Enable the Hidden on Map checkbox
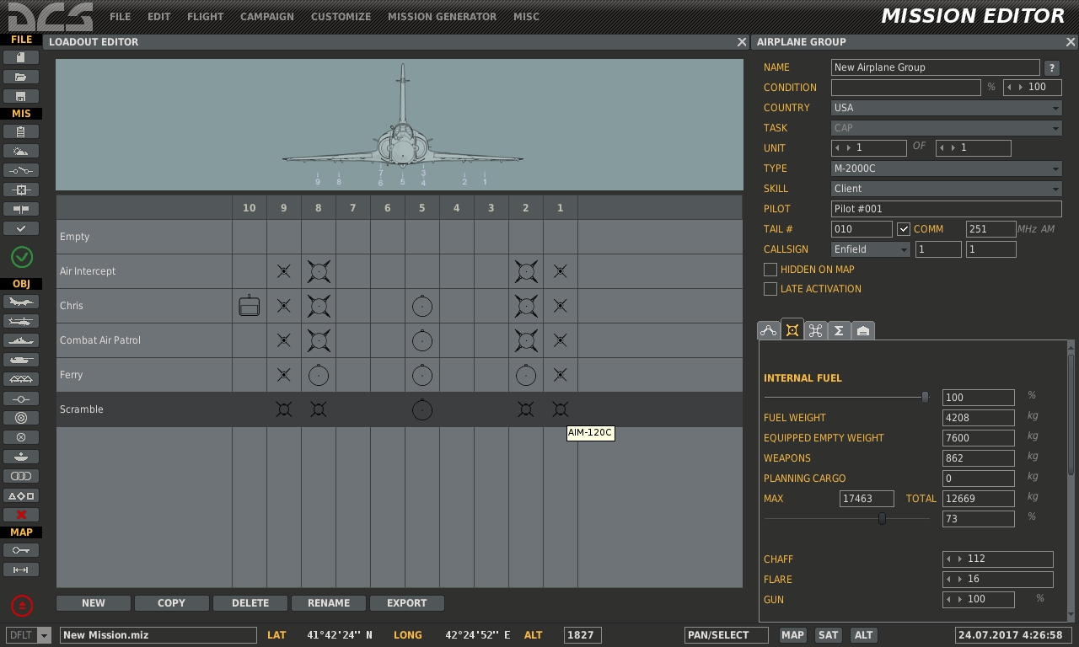Image resolution: width=1079 pixels, height=647 pixels. (770, 270)
